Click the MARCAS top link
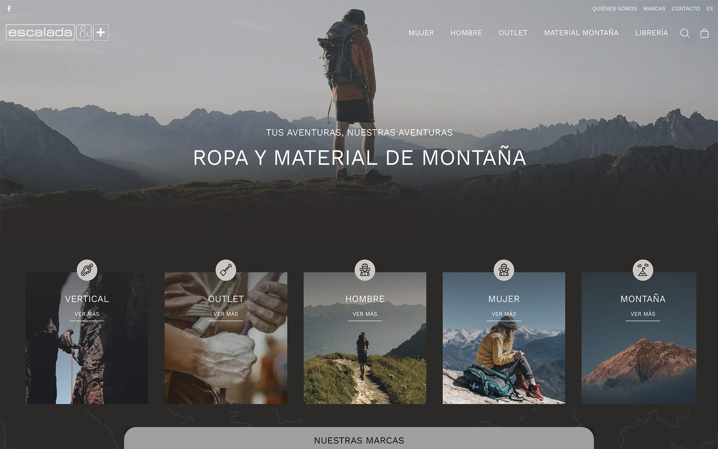Screen dimensions: 718x449 point(654,9)
